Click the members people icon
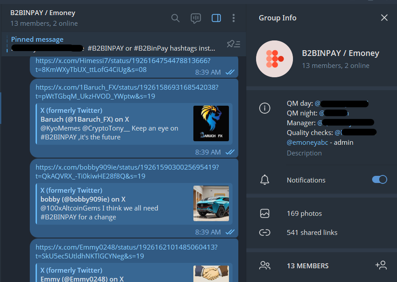This screenshot has height=282, width=397. click(265, 266)
